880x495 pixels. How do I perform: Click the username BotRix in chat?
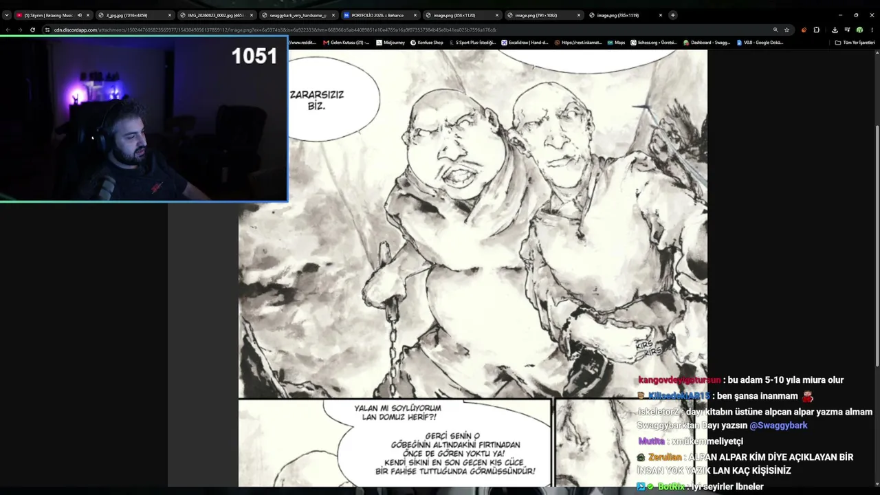[x=671, y=487]
